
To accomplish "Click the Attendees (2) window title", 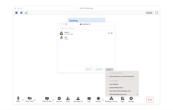I will (85, 24).
